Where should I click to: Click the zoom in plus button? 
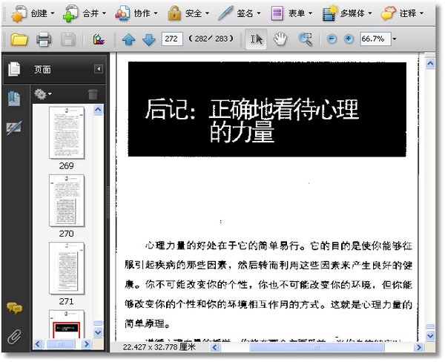tap(349, 39)
